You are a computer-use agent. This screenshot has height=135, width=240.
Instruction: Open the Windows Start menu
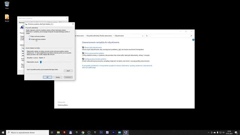click(3, 132)
